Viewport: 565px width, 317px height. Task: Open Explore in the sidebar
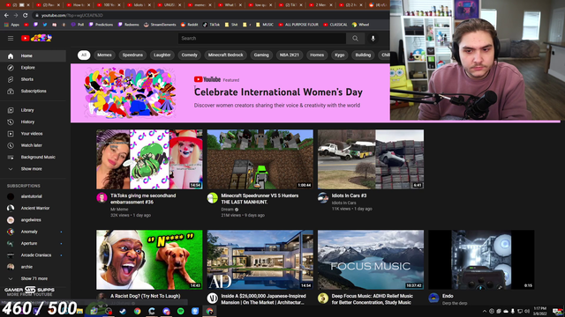[x=33, y=68]
